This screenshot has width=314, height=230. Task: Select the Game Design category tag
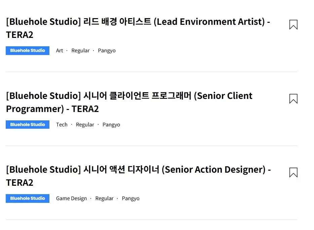[x=72, y=198]
